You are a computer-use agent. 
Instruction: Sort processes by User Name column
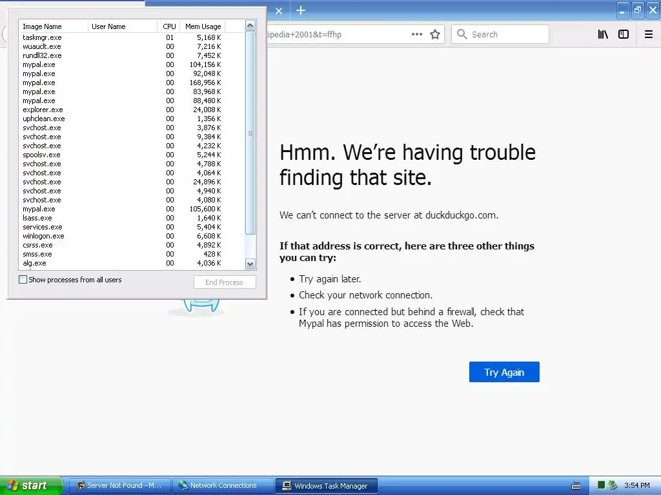click(x=122, y=26)
